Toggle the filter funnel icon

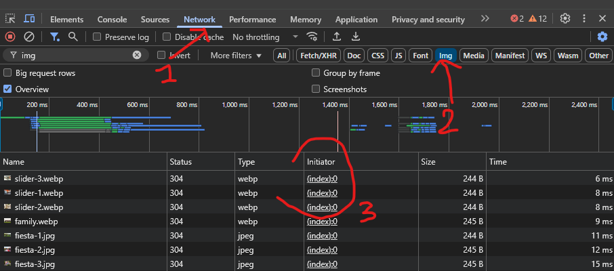click(x=55, y=37)
